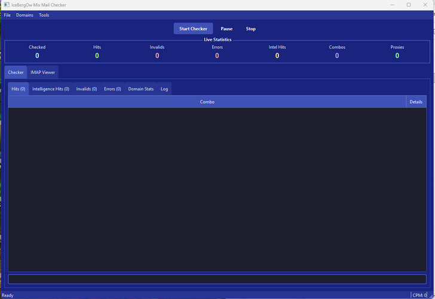The image size is (435, 299).
Task: Click the Stop button
Action: tap(251, 29)
